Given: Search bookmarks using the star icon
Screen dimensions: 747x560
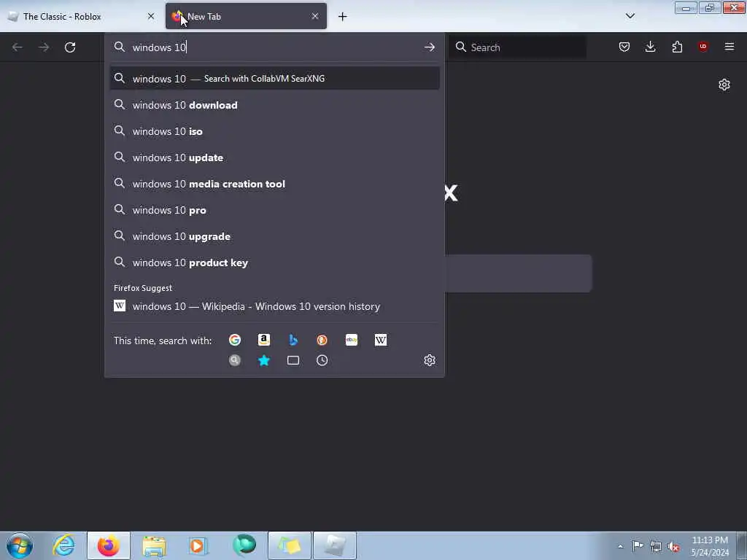Looking at the screenshot, I should [x=264, y=360].
